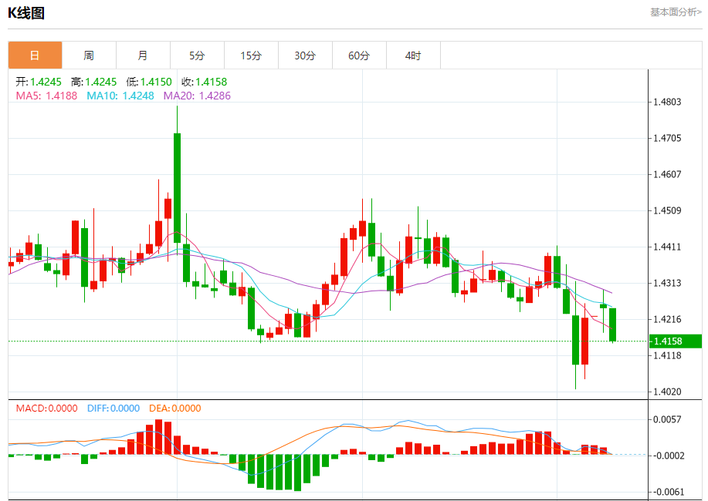Open the 基本面分析> link
Screen dimensions: 708x501
(x=676, y=12)
